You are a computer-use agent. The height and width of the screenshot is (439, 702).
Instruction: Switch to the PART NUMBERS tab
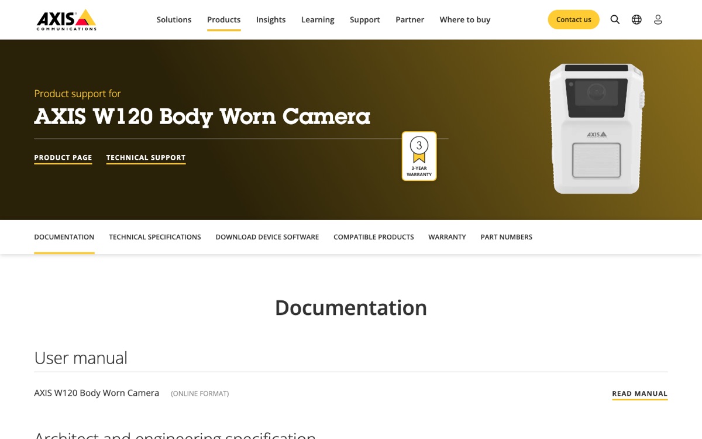[x=507, y=237]
